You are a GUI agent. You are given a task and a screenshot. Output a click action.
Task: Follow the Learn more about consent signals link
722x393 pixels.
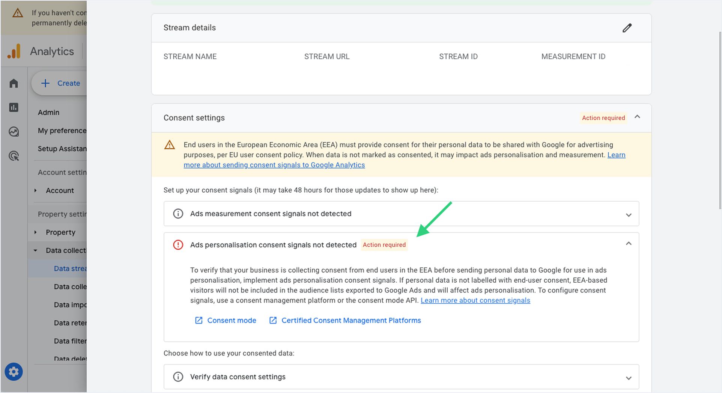click(x=475, y=300)
